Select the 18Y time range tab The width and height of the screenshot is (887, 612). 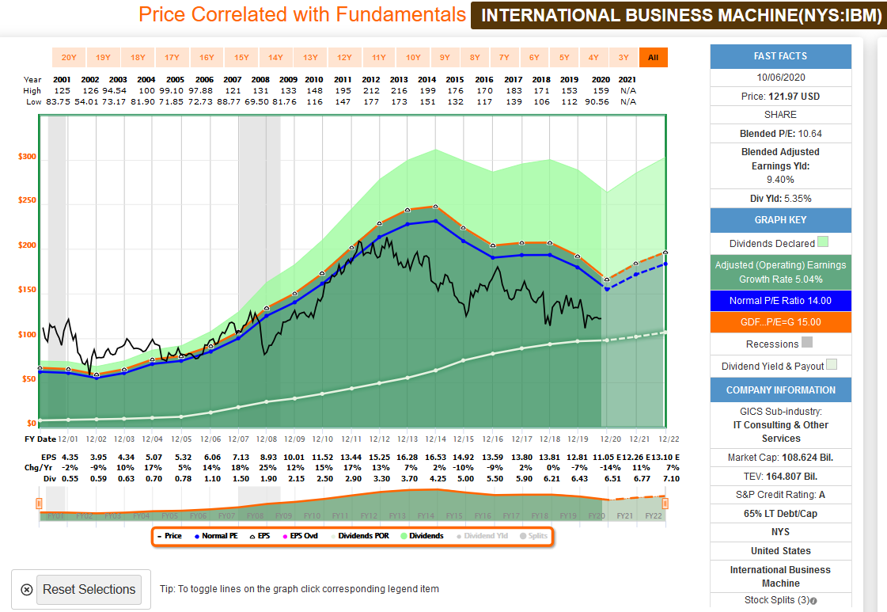click(x=138, y=57)
